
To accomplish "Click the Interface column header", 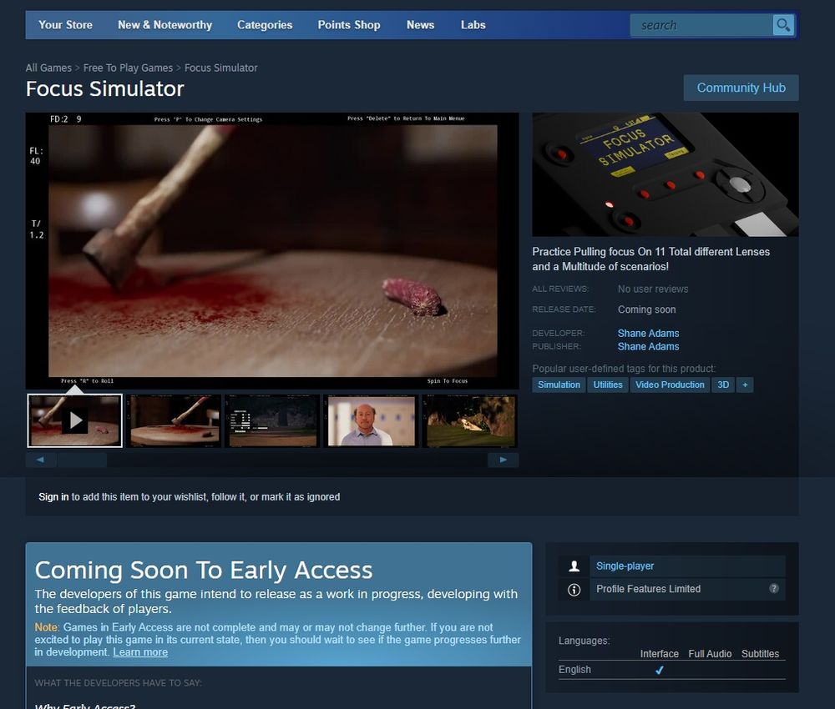I will coord(660,654).
